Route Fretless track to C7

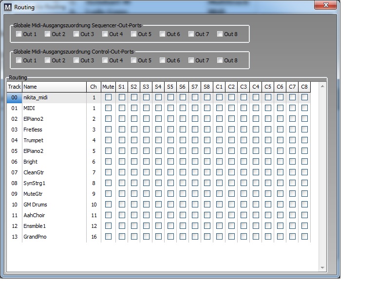pos(292,130)
